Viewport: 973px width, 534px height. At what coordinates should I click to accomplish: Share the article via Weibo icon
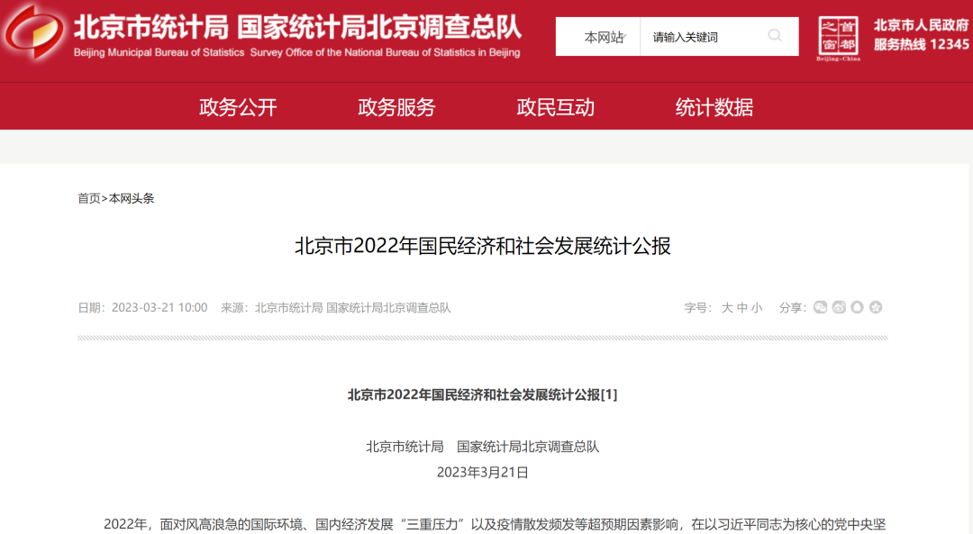[839, 308]
